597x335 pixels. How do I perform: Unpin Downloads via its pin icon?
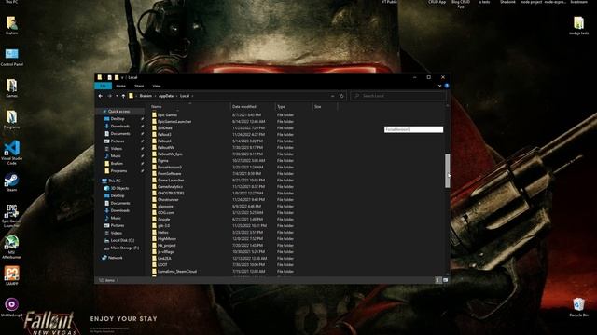[142, 127]
